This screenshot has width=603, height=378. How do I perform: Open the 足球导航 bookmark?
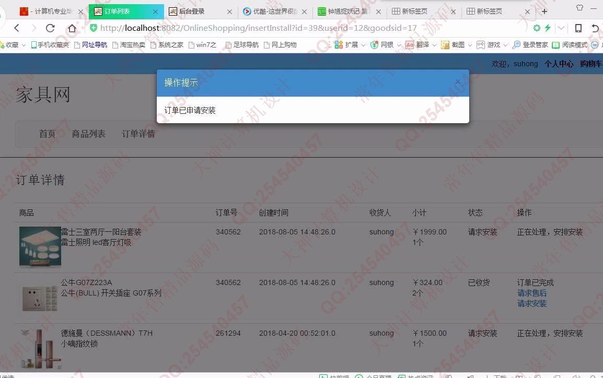click(242, 45)
